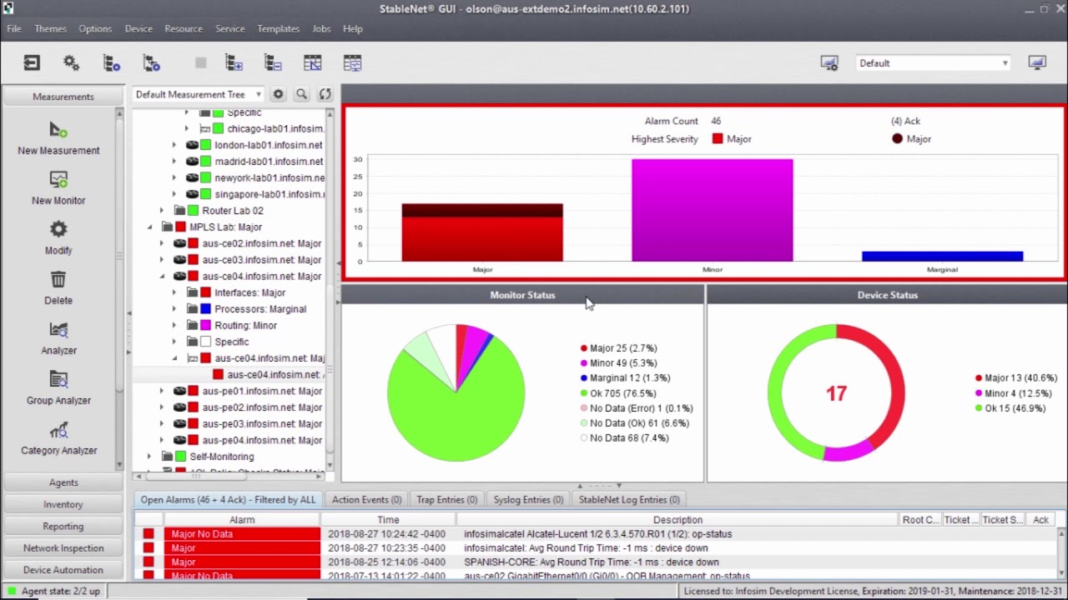
Task: Sort alarms by the Time column header
Action: (388, 520)
